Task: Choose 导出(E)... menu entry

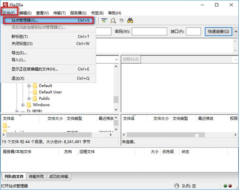Action: (x=48, y=53)
